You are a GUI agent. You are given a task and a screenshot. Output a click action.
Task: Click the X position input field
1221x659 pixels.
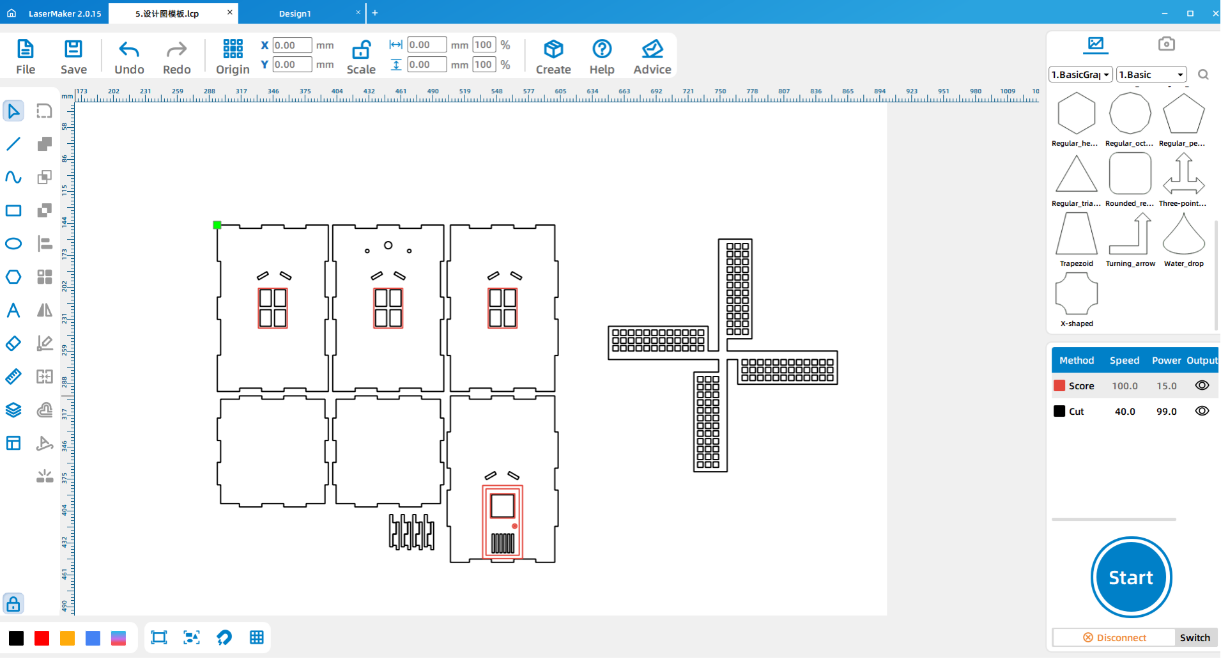pyautogui.click(x=292, y=45)
